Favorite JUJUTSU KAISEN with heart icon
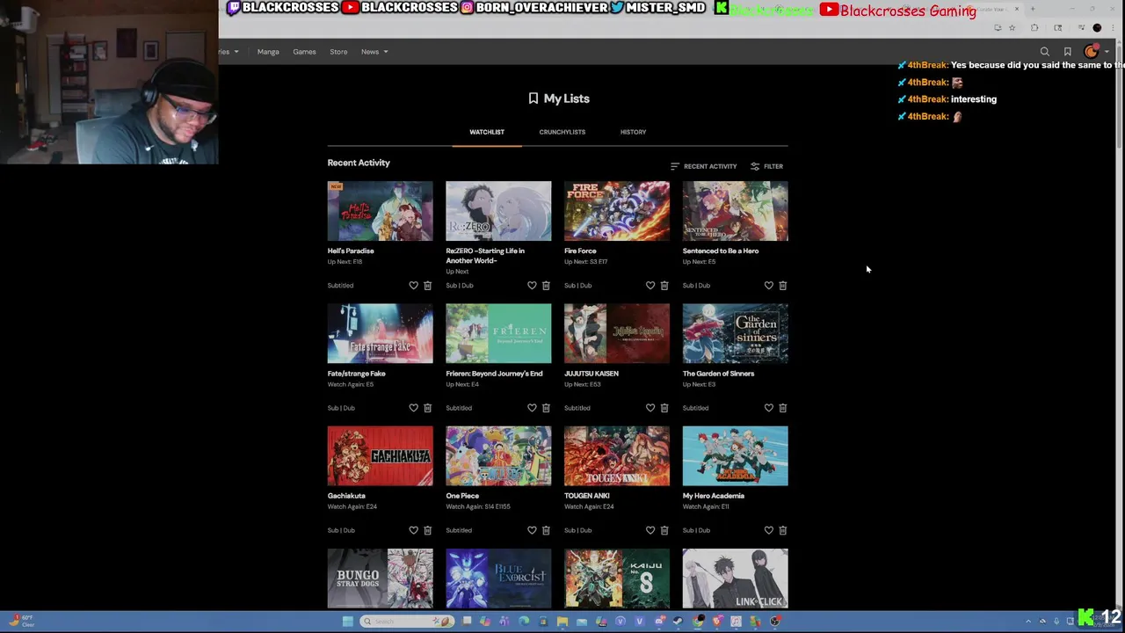 (650, 408)
